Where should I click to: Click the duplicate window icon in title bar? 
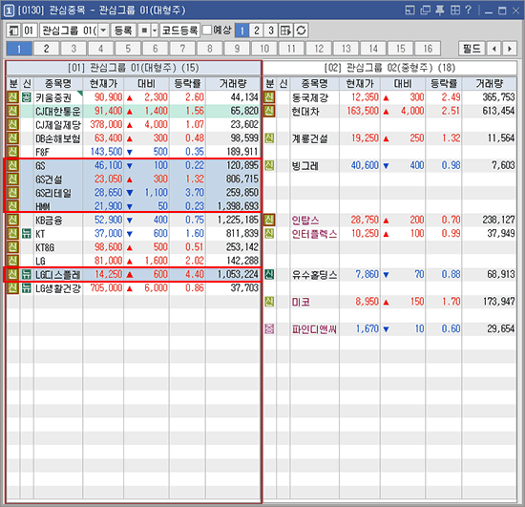(x=425, y=11)
